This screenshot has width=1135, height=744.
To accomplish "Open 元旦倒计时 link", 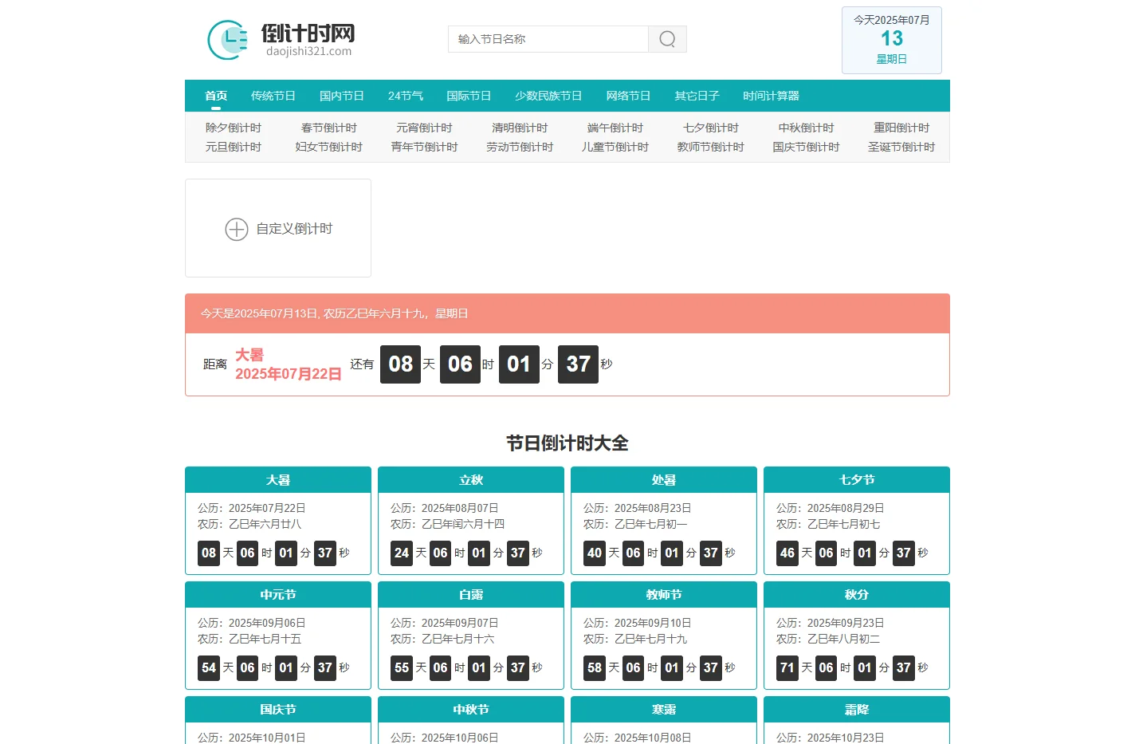I will tap(234, 147).
